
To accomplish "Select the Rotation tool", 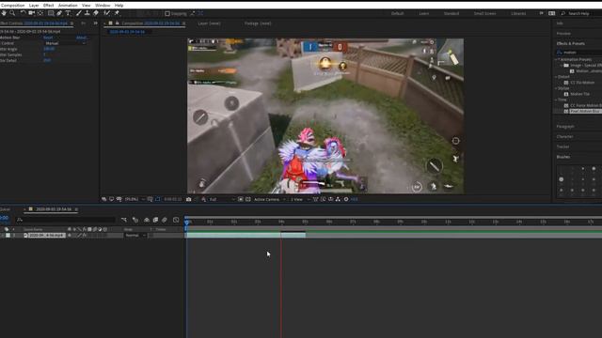I will tap(23, 13).
